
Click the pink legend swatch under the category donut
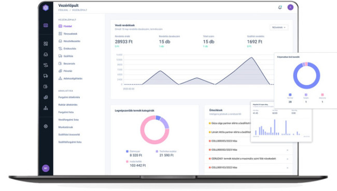click(127, 162)
